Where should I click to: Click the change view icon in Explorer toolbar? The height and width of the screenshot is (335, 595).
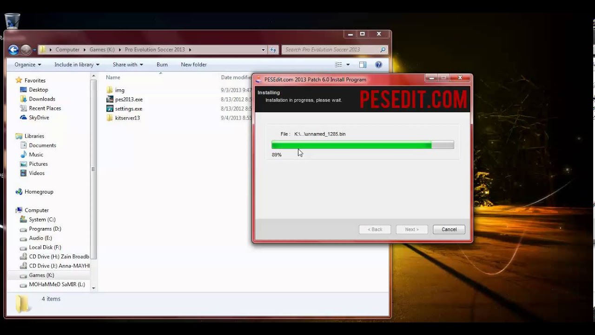(338, 65)
